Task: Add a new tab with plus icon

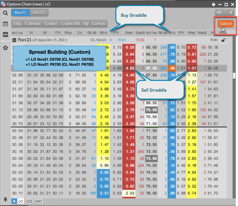Action: pyautogui.click(x=14, y=201)
